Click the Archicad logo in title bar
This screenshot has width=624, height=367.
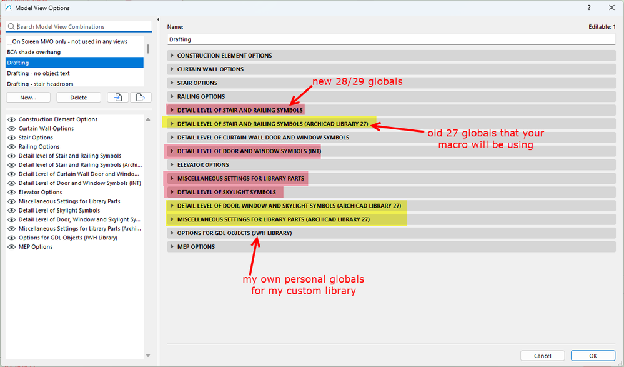(8, 8)
